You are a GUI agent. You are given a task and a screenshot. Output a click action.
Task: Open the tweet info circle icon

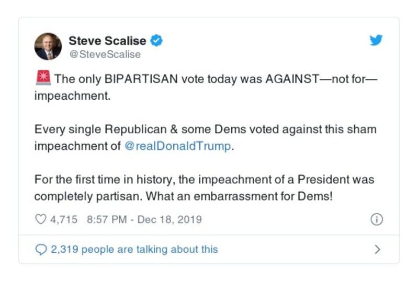coord(376,219)
